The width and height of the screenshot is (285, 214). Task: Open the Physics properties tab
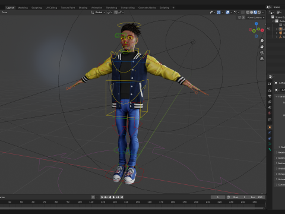click(270, 133)
